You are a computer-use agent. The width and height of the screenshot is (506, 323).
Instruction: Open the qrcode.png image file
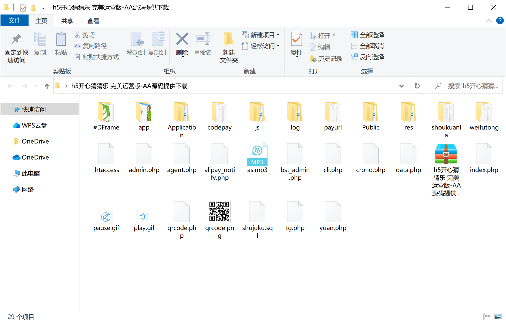point(219,212)
